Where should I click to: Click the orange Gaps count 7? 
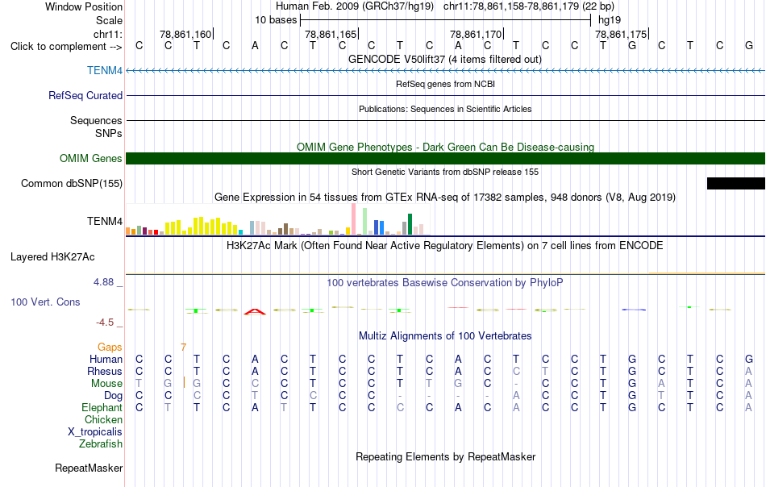183,348
